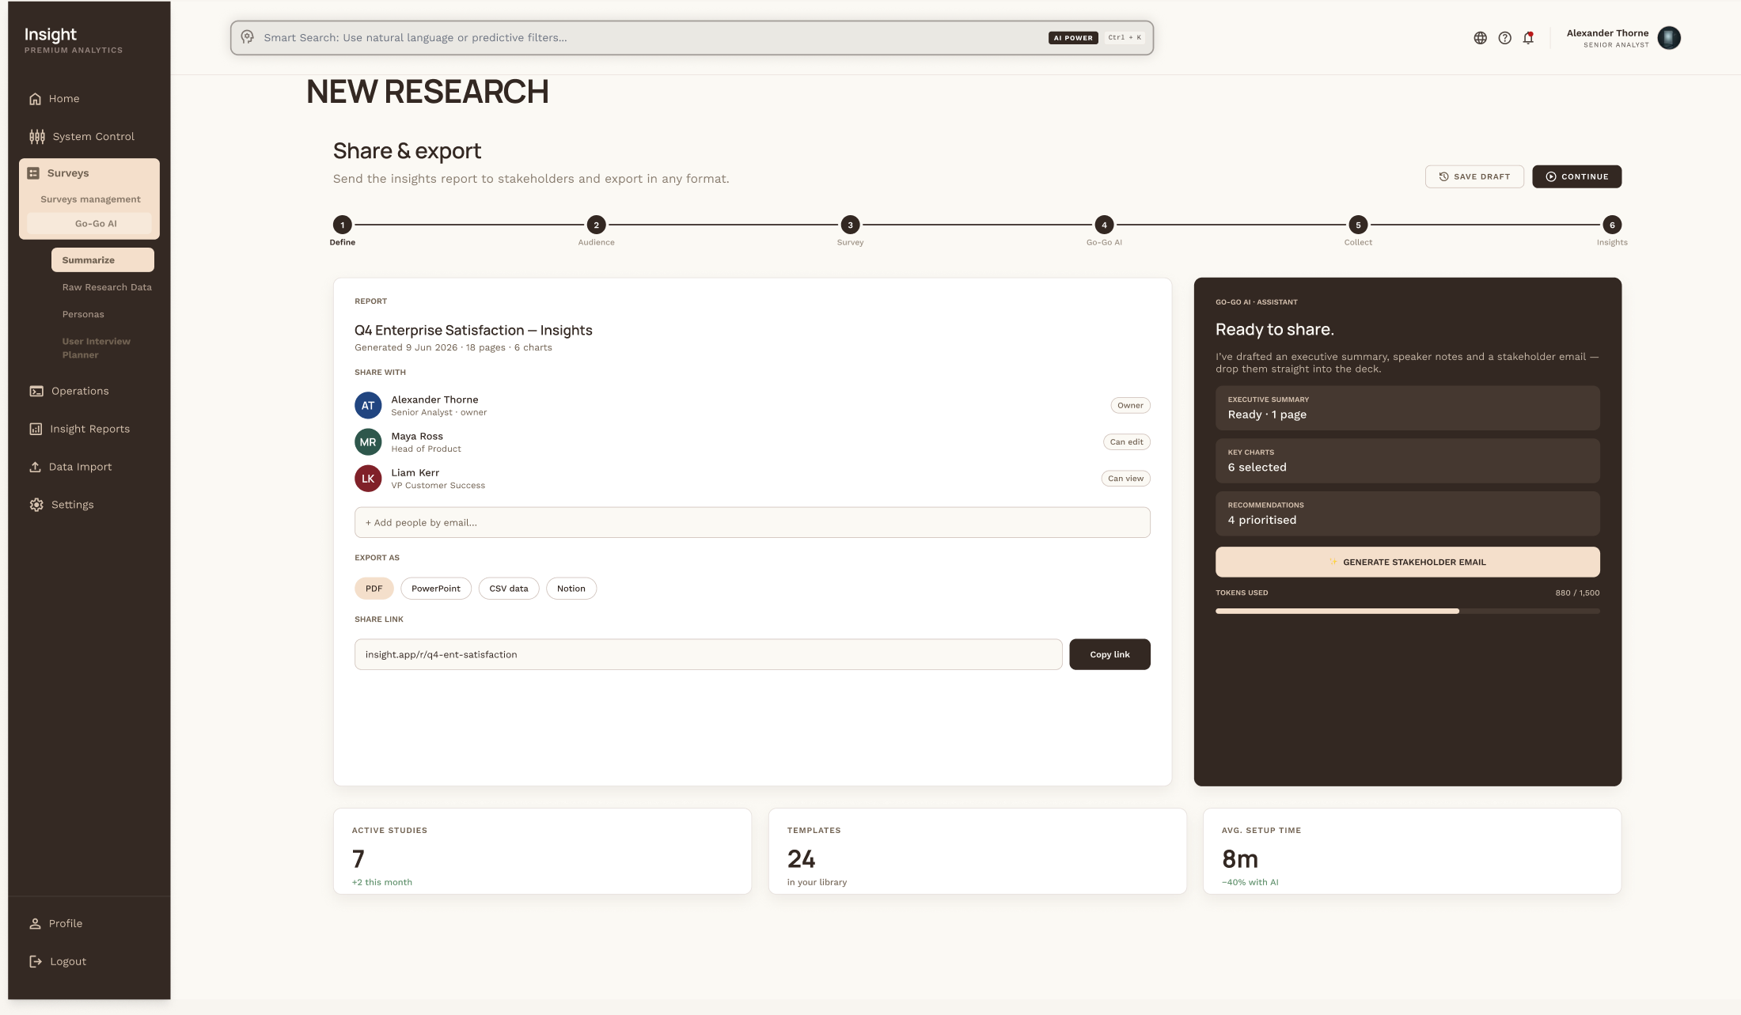Click the AT avatar in share list
1741x1015 pixels.
pyautogui.click(x=368, y=406)
